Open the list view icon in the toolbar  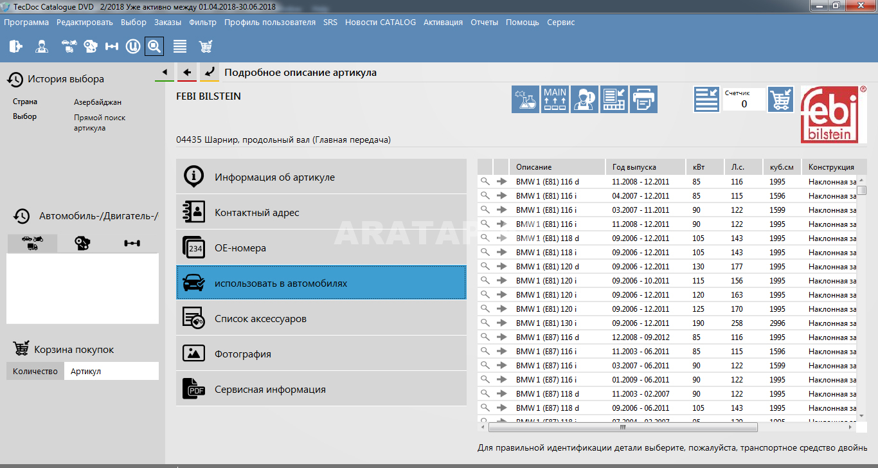tap(180, 46)
